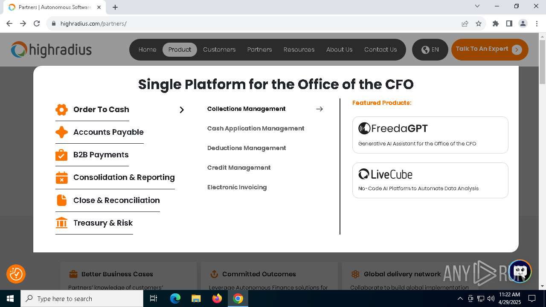
Task: Click the Order To Cash gear icon
Action: point(61,110)
